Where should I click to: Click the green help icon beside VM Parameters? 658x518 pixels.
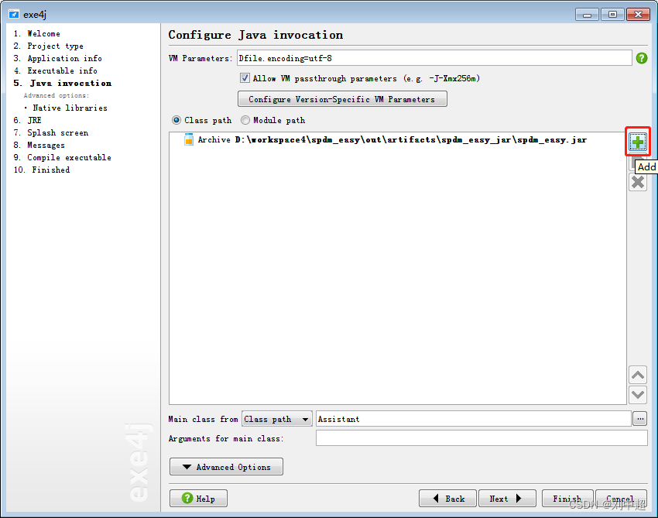[642, 57]
